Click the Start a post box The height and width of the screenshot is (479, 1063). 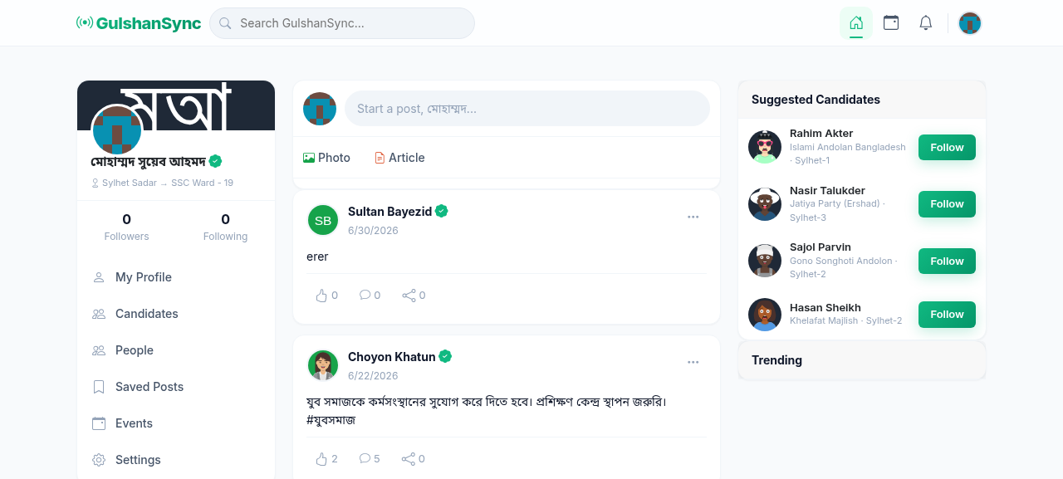[x=527, y=109]
